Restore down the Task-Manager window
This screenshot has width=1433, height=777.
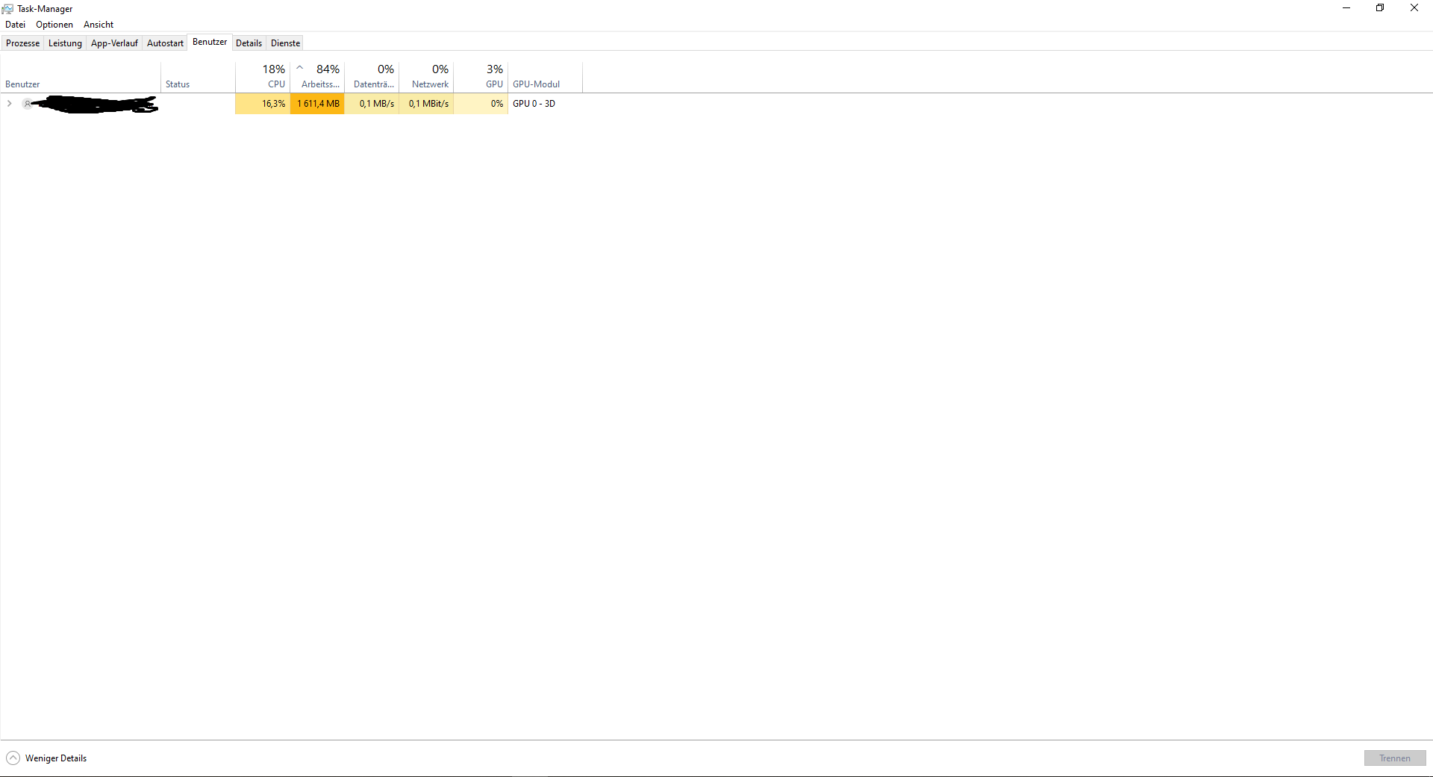pyautogui.click(x=1380, y=8)
